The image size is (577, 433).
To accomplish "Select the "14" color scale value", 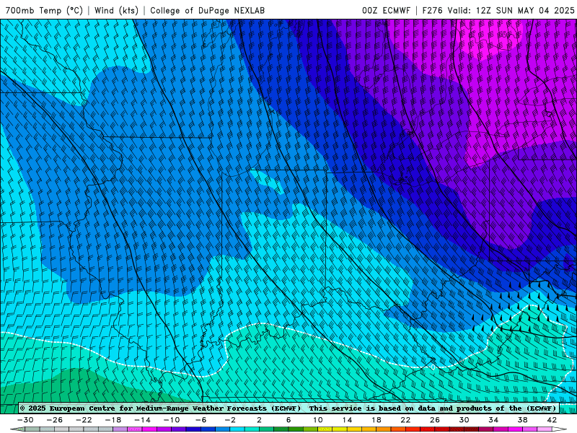I will (347, 420).
